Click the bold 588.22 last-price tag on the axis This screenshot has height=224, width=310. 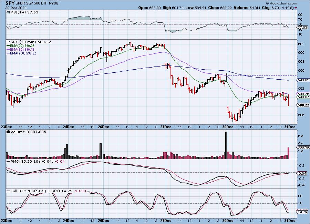(303, 105)
